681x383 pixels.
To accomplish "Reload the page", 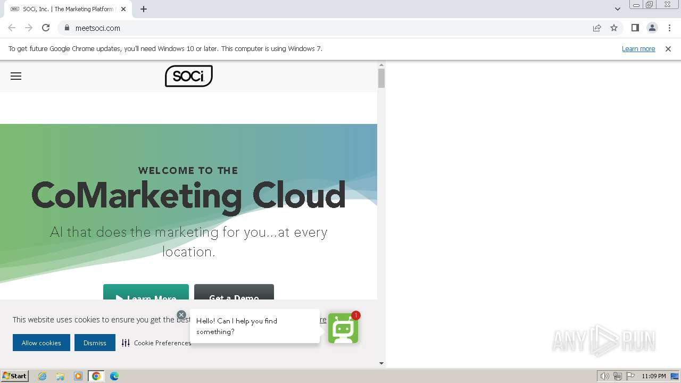I will click(46, 28).
